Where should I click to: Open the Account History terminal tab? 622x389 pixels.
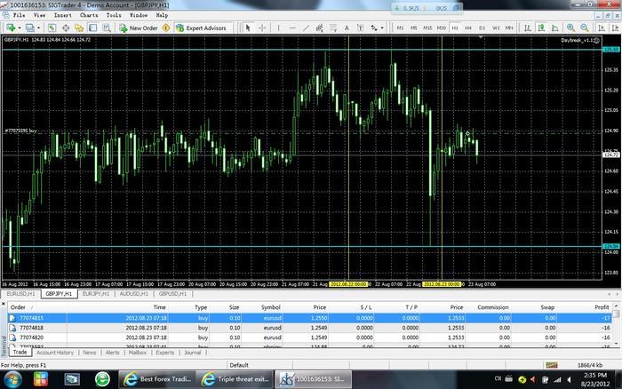click(x=55, y=353)
